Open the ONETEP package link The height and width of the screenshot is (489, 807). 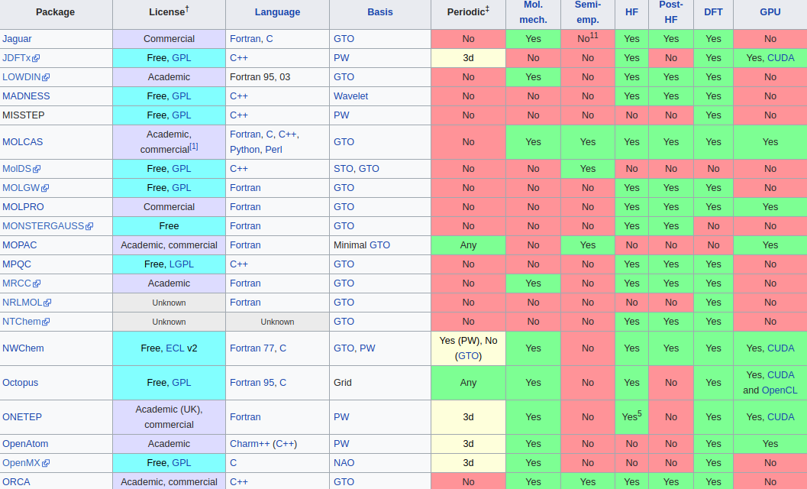(x=22, y=417)
